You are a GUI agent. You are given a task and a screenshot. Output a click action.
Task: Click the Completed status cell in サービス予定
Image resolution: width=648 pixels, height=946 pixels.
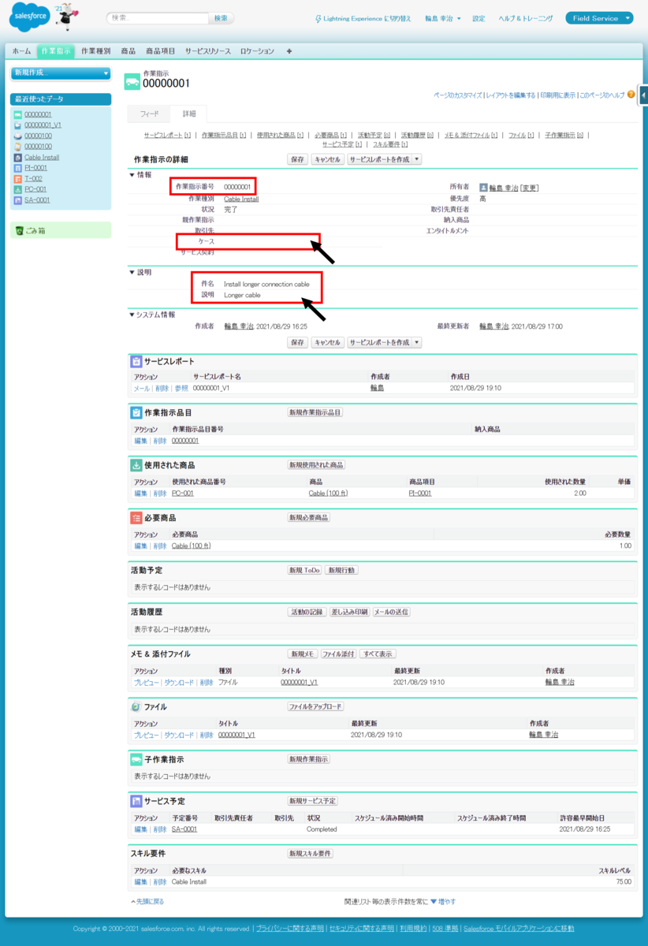pos(322,829)
